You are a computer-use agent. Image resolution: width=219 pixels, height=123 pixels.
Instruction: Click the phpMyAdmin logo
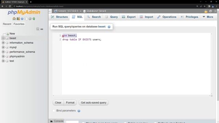(24, 12)
